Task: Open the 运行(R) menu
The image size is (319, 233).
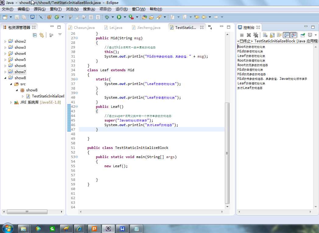Action: pos(122,9)
